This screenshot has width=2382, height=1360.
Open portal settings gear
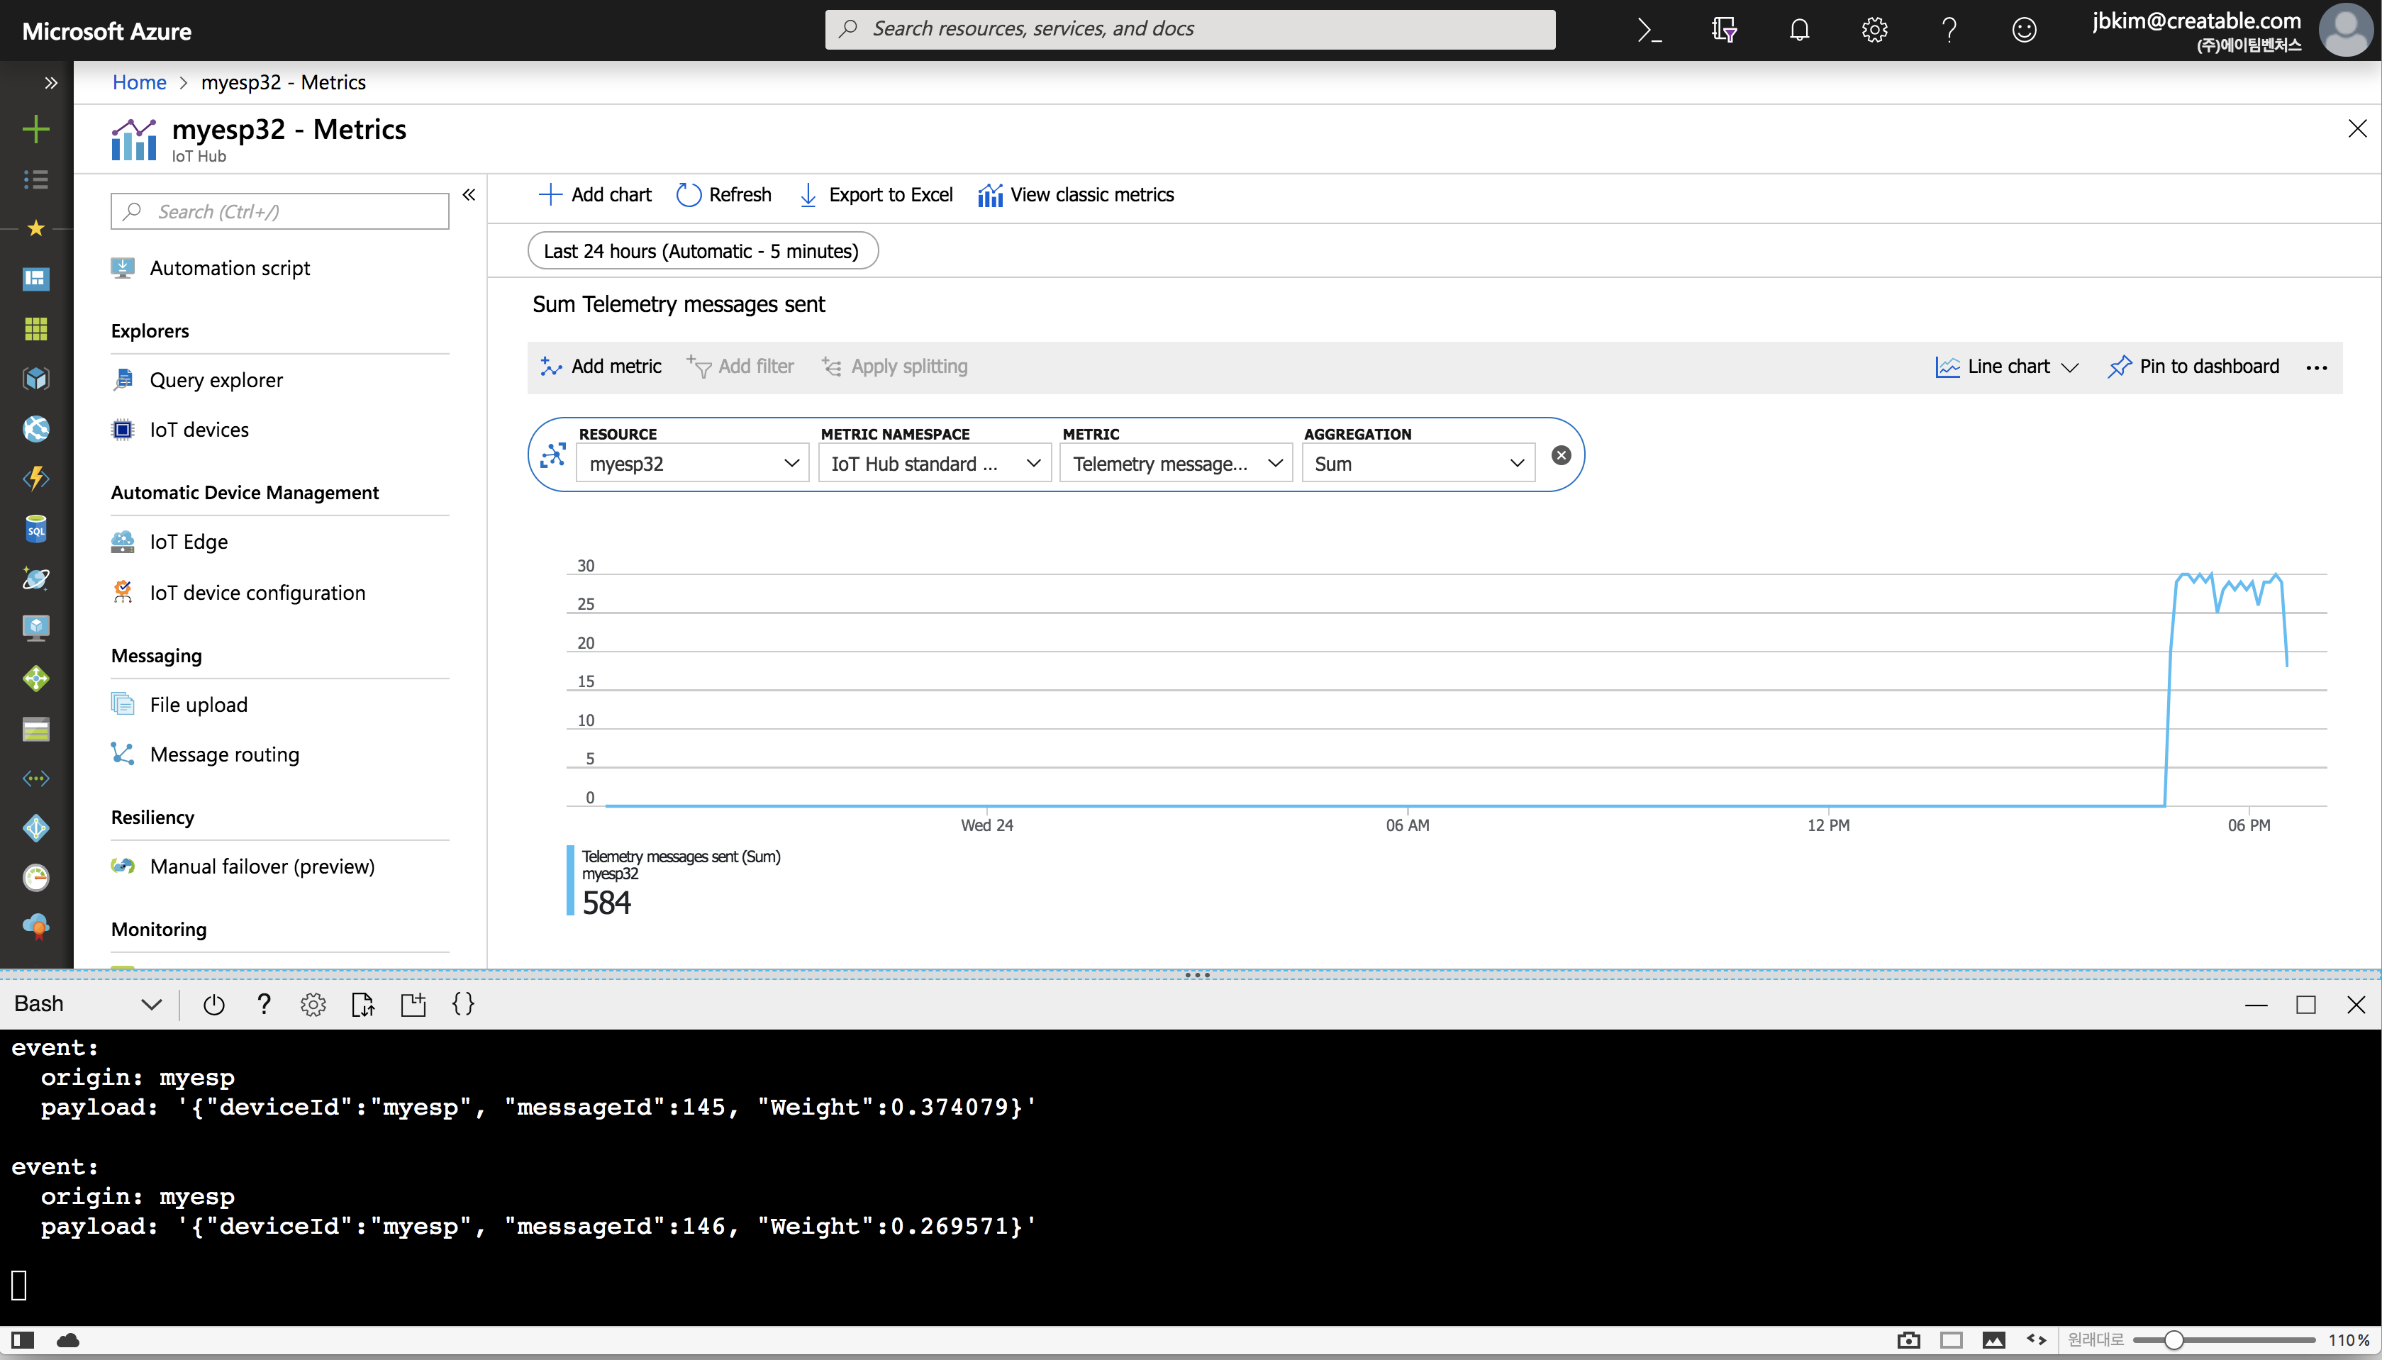(x=1874, y=30)
